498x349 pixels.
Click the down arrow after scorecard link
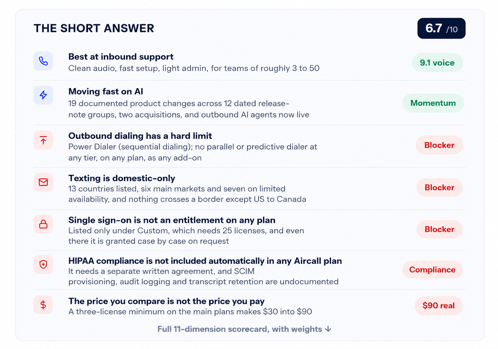pos(328,329)
